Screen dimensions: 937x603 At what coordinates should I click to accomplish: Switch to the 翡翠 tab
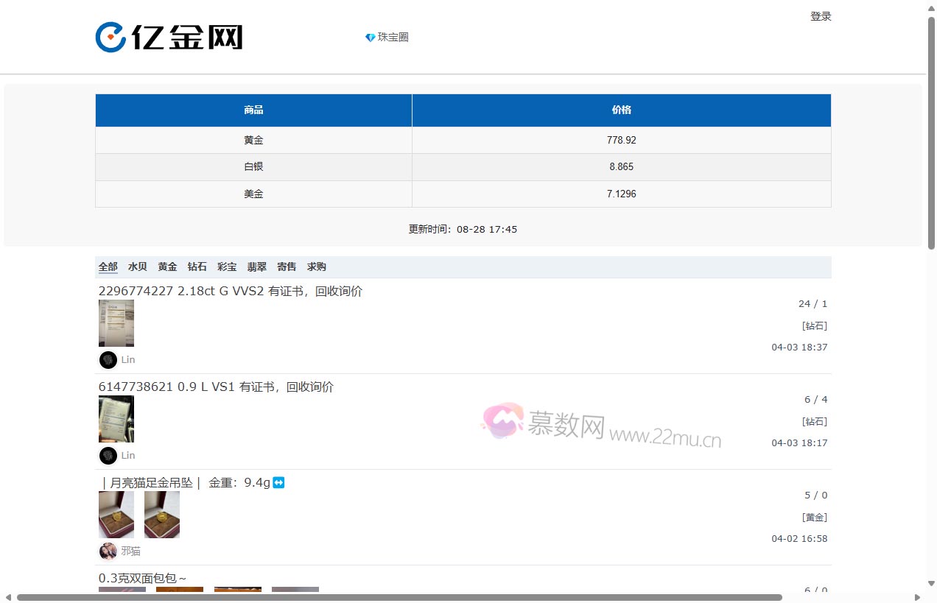tap(257, 267)
